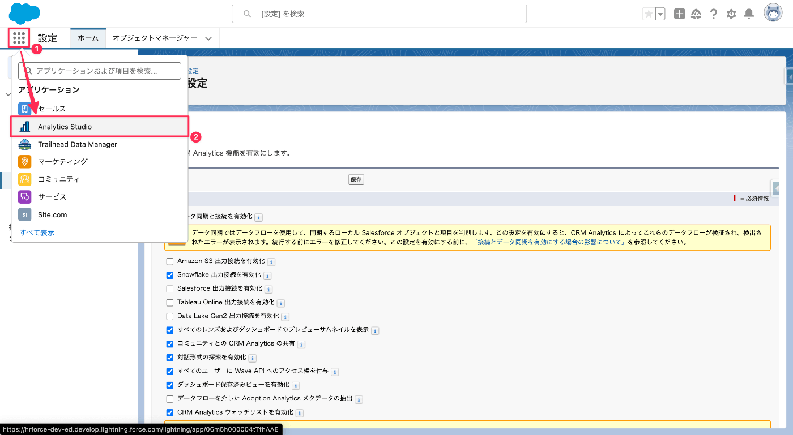Viewport: 793px width, 435px height.
Task: Enable Amazon S3 output connection checkbox
Action: point(170,262)
